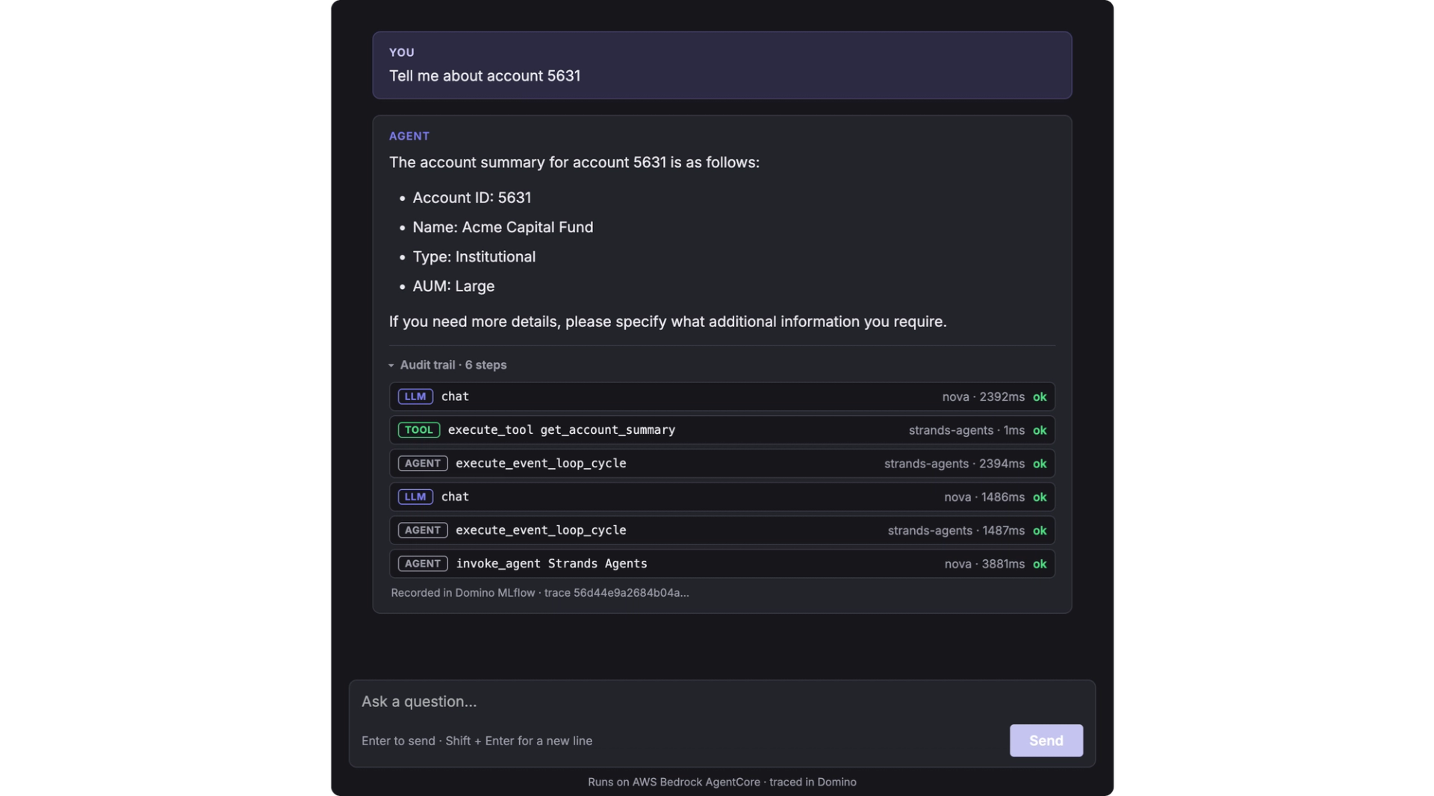Open the execute_tool get_account_summary step
Image resolution: width=1434 pixels, height=796 pixels.
click(722, 430)
